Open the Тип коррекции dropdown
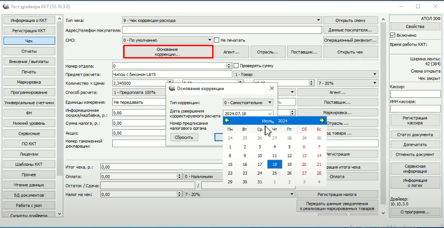444x228 pixels. coord(270,102)
